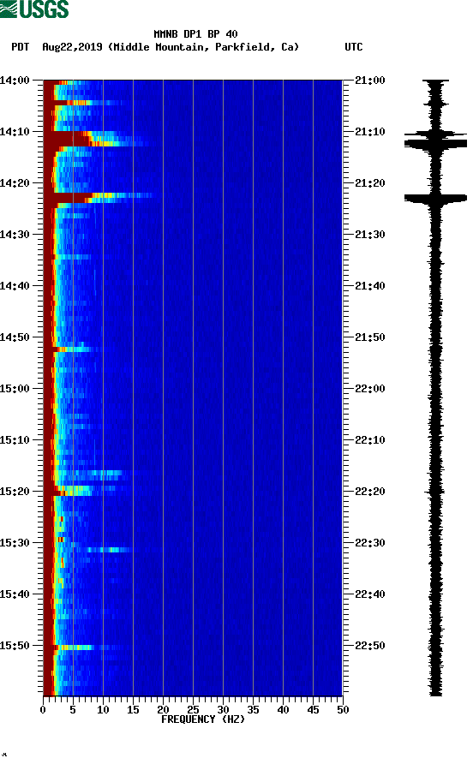
Task: Click the '5' frequency axis tick label
Action: pos(73,710)
